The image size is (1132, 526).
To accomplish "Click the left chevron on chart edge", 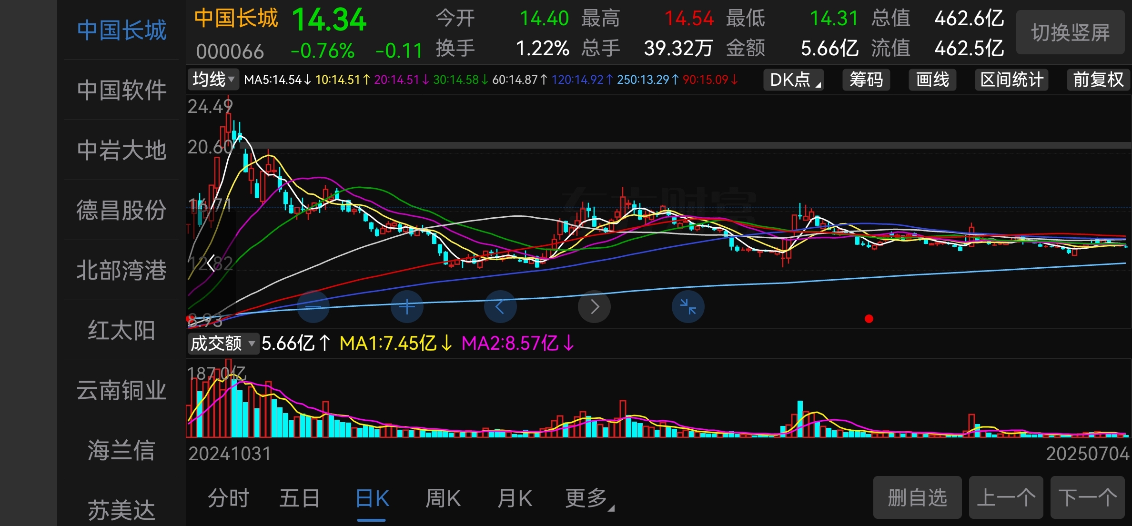I will (x=211, y=263).
